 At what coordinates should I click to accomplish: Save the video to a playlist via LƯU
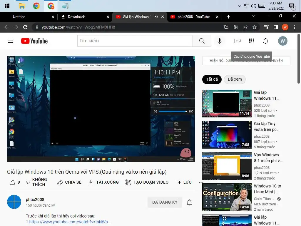click(183, 182)
